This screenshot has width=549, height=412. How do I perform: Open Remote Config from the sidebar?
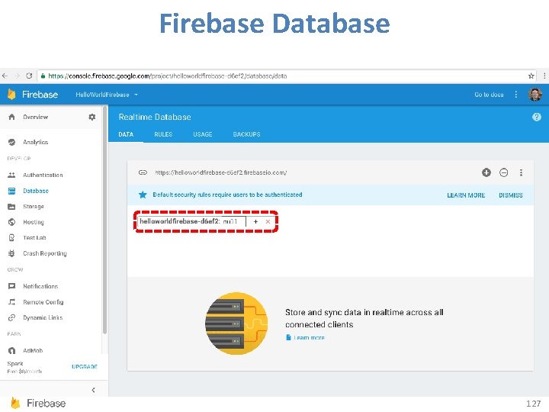43,301
